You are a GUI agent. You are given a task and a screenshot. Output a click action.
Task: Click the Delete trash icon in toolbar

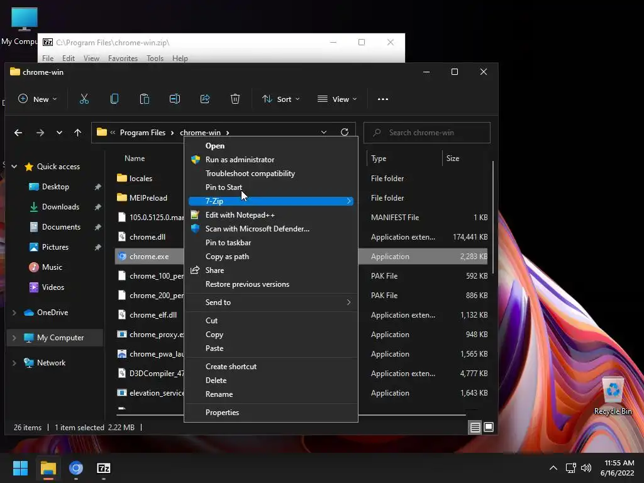click(x=235, y=99)
